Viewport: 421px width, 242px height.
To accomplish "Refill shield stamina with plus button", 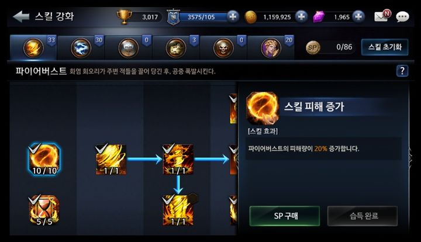I will pyautogui.click(x=233, y=16).
